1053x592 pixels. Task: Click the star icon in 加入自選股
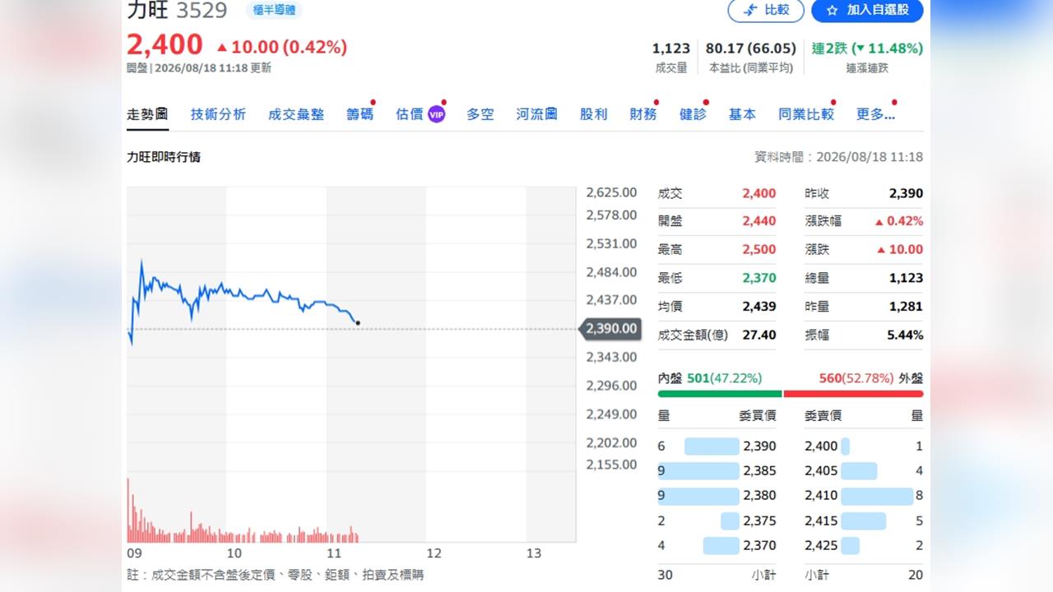[832, 10]
